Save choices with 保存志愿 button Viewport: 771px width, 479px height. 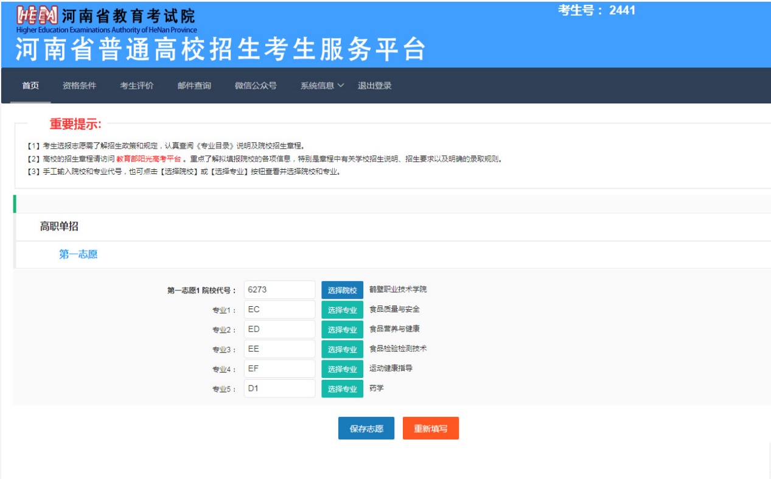pyautogui.click(x=366, y=428)
